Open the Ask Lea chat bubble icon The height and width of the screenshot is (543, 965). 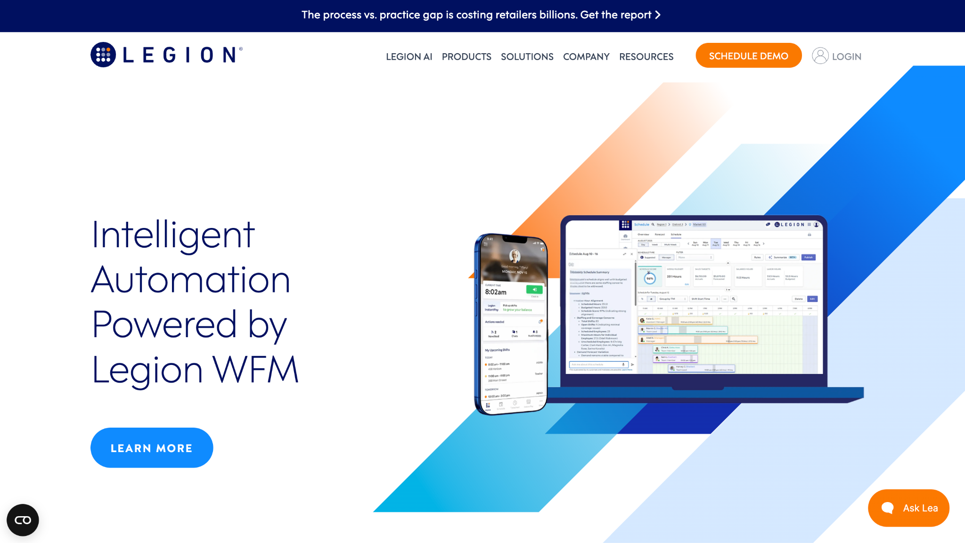click(x=888, y=508)
